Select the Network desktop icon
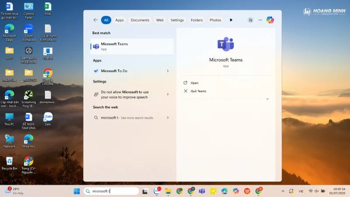Image resolution: width=350 pixels, height=197 pixels. 9,141
